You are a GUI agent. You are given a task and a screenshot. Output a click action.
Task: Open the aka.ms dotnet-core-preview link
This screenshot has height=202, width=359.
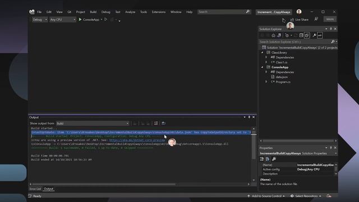[x=137, y=140]
